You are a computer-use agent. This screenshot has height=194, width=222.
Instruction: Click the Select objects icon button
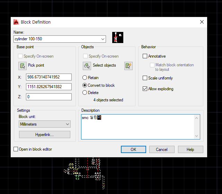[87, 66]
